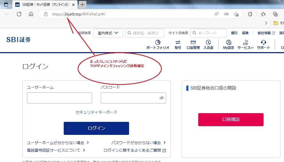Open the セキュリティキーボード link
Viewport: 284px width, 162px height.
pyautogui.click(x=97, y=112)
